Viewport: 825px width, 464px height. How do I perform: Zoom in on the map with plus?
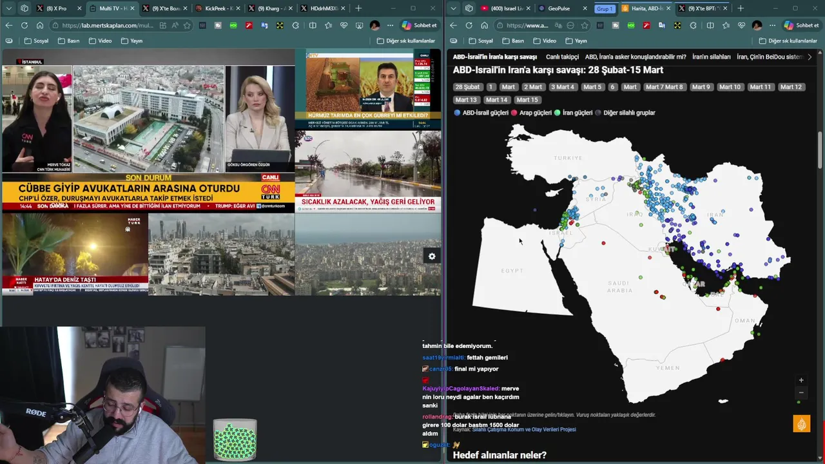pos(801,380)
